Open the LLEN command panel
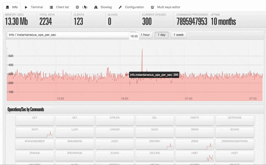Image resolution: width=266 pixels, height=165 pixels. (x=75, y=132)
